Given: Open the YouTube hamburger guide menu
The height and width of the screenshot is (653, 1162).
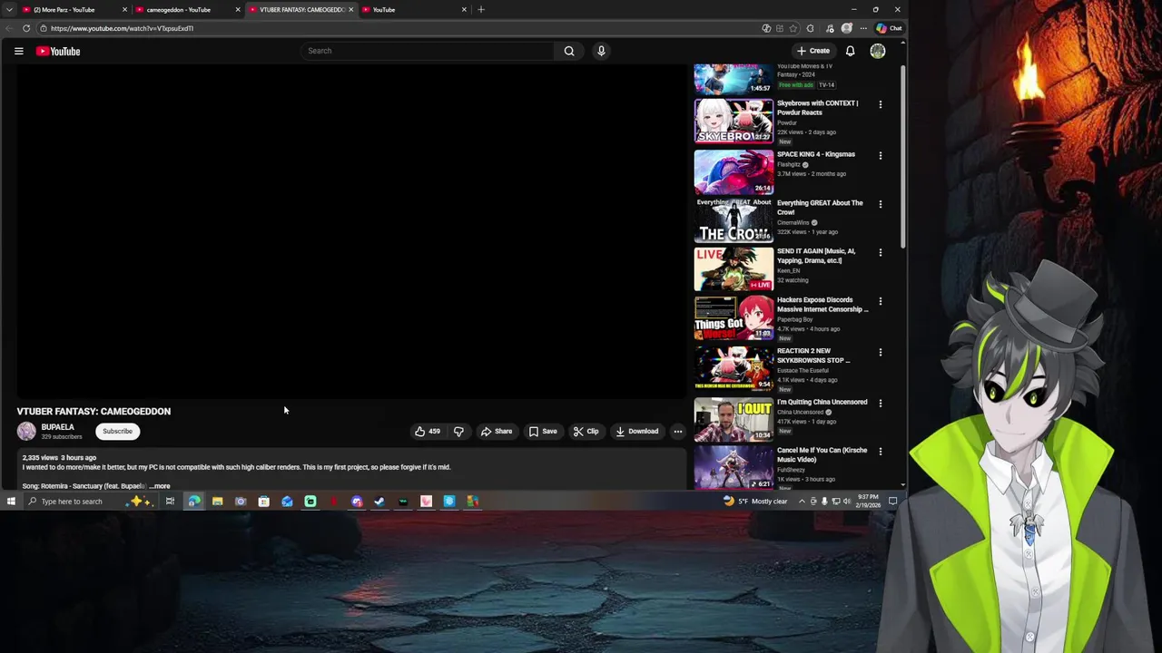Looking at the screenshot, I should (18, 51).
